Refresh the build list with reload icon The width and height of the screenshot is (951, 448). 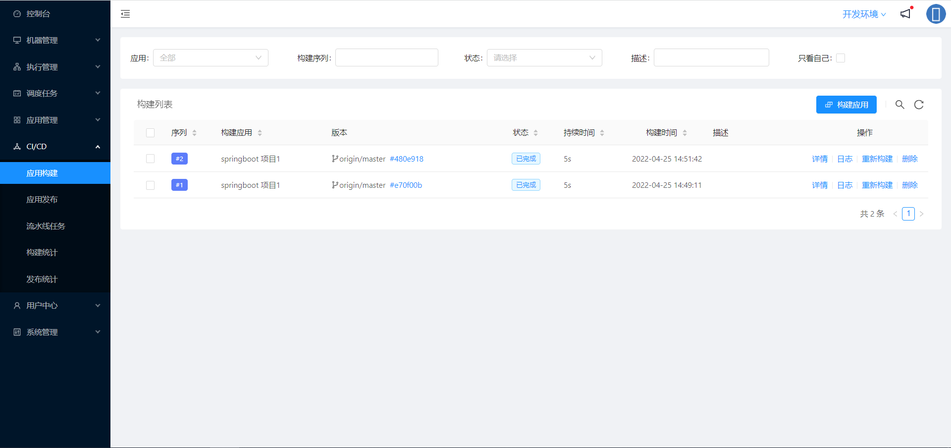click(x=919, y=105)
